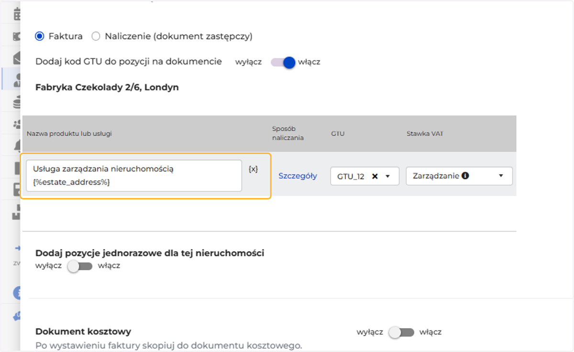Click the product name text field
Image resolution: width=574 pixels, height=352 pixels.
click(134, 176)
